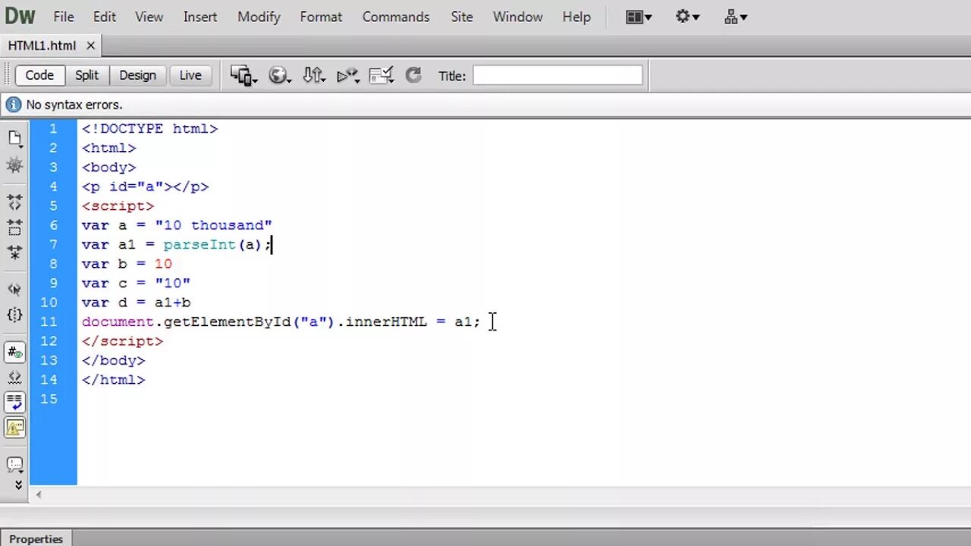Open the File Management arrows dropdown
971x546 pixels.
coord(314,75)
